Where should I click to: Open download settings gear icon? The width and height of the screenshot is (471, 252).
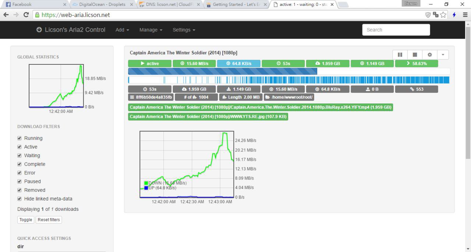point(429,54)
